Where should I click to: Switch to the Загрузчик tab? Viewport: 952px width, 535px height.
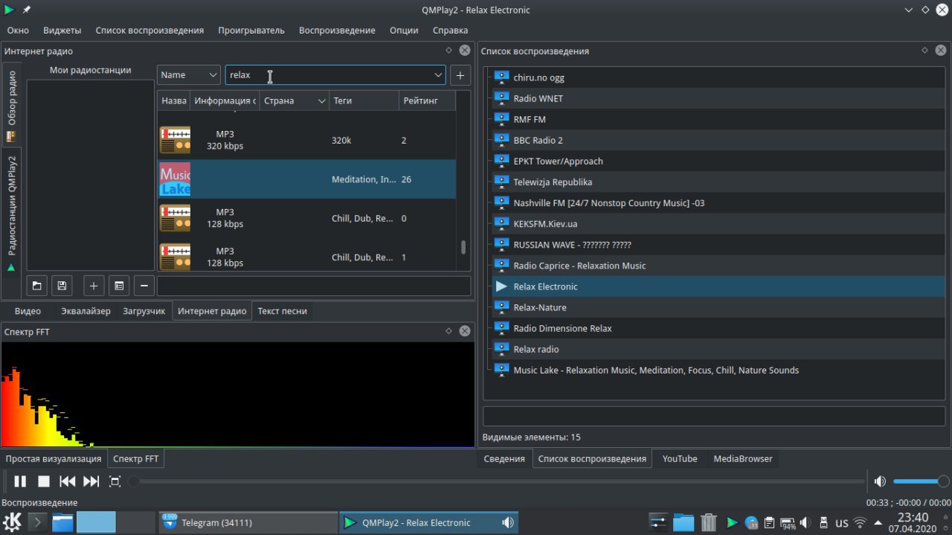[144, 311]
